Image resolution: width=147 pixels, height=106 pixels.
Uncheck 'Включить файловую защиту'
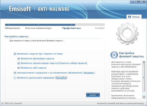(x=19, y=59)
